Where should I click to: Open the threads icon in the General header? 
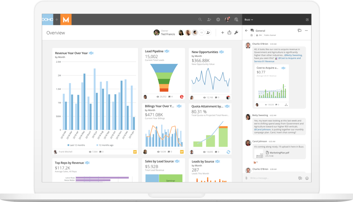click(299, 30)
